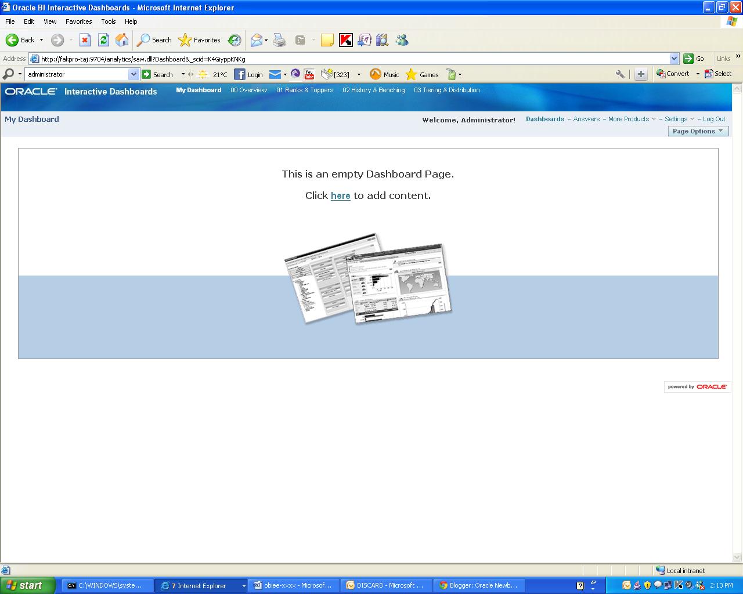
Task: Switch to 03 Tiering & Distribution tab
Action: point(446,90)
